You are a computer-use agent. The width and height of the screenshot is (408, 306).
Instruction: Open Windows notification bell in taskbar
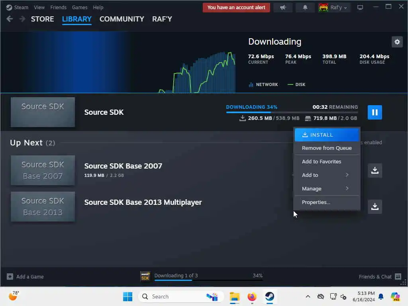pyautogui.click(x=381, y=296)
